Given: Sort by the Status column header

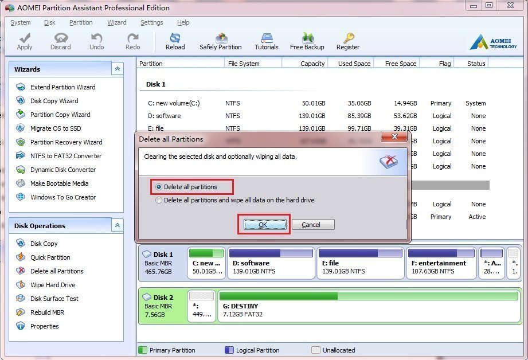Looking at the screenshot, I should point(471,63).
